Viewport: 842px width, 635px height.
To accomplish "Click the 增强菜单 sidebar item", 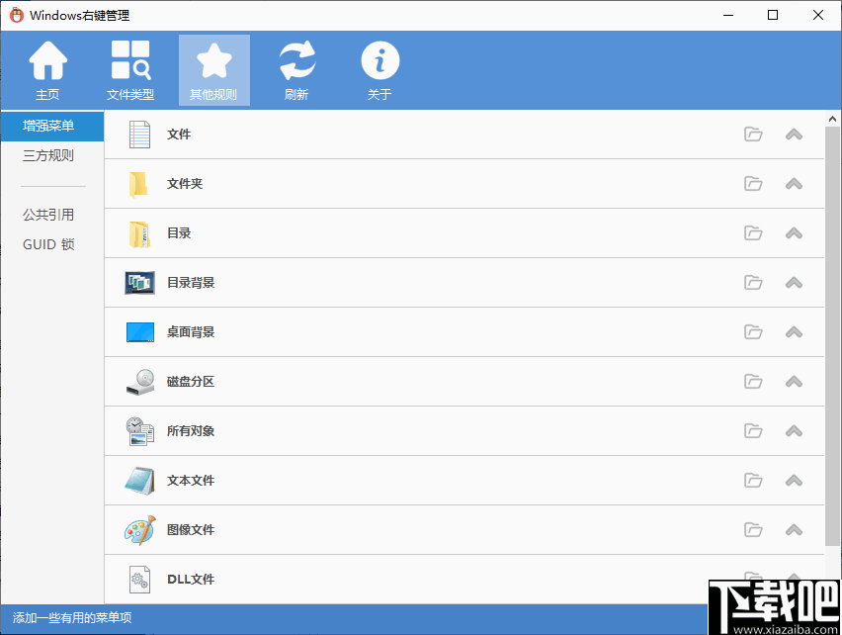I will pyautogui.click(x=47, y=127).
